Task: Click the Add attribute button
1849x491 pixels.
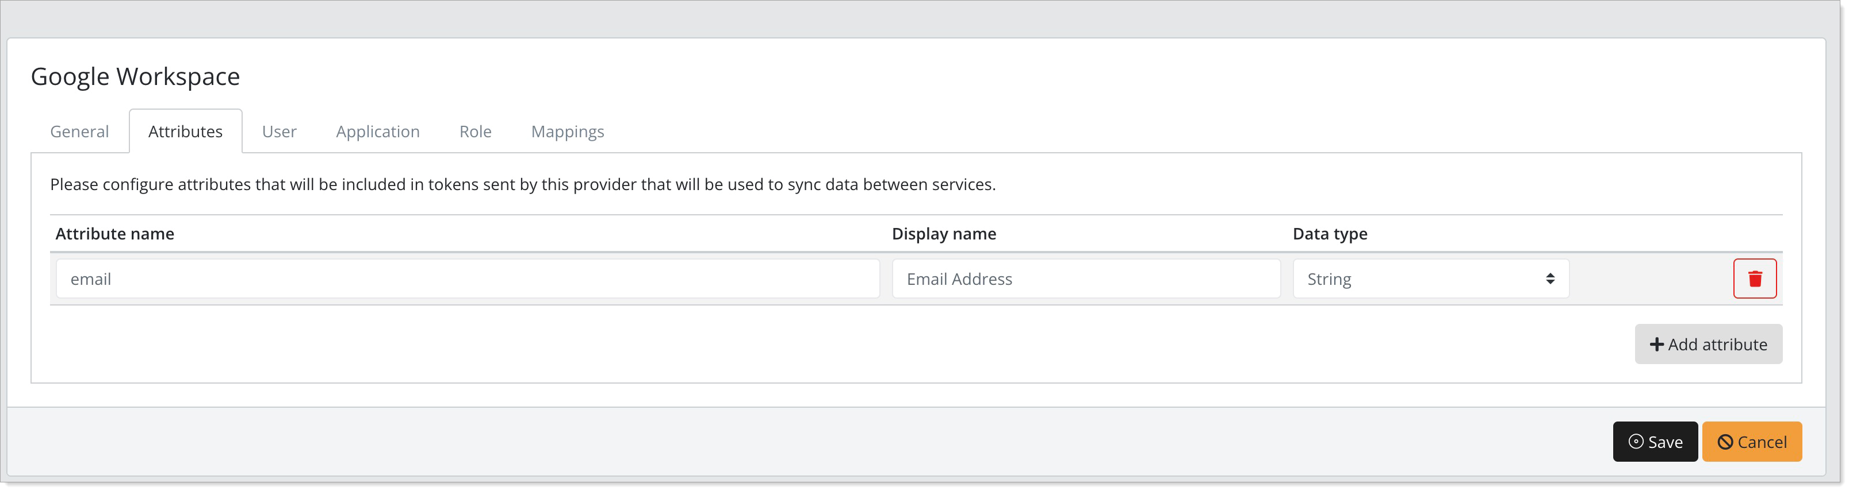Action: (x=1708, y=344)
